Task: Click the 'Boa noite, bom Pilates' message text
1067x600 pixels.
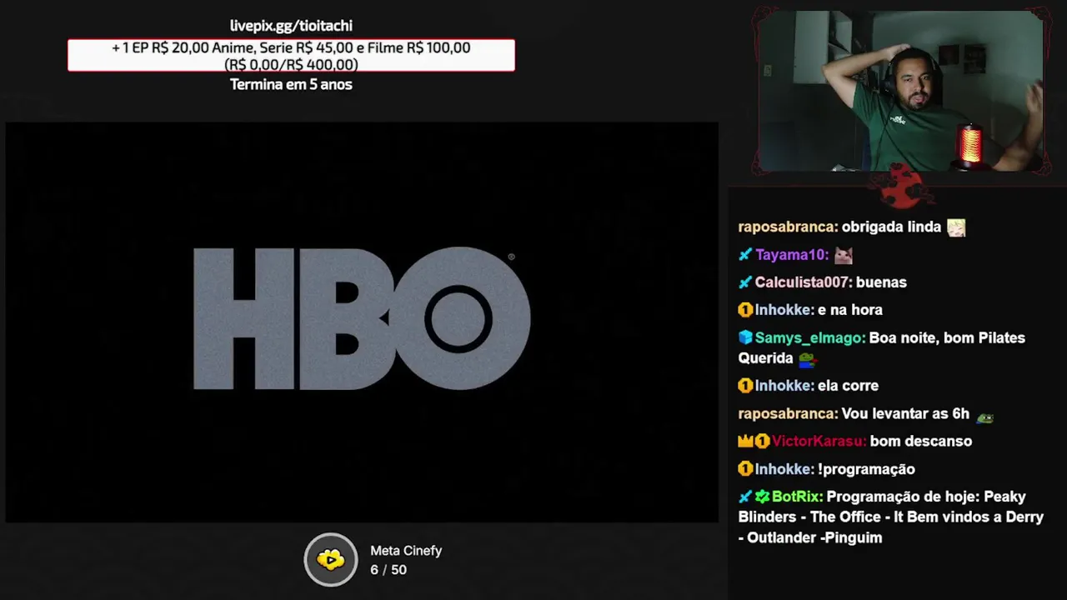Action: (x=881, y=348)
